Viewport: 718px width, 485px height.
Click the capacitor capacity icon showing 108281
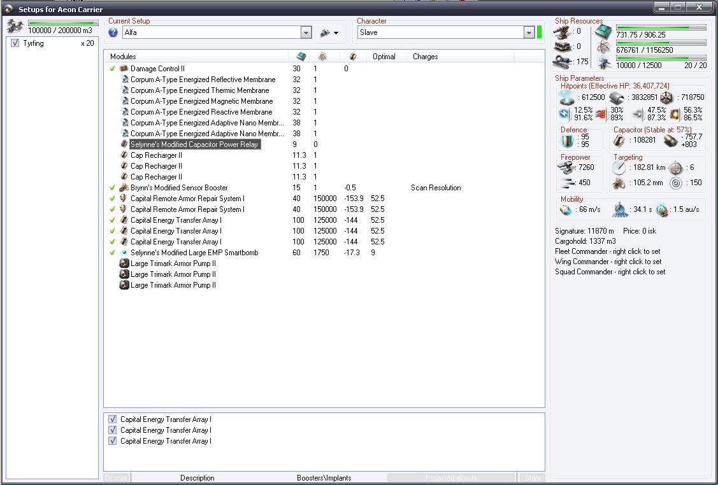[x=620, y=140]
